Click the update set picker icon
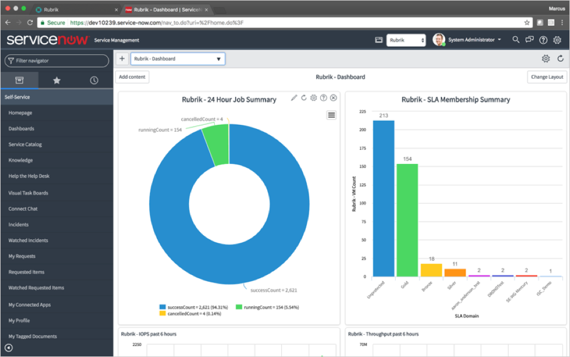This screenshot has width=570, height=357. (x=379, y=40)
